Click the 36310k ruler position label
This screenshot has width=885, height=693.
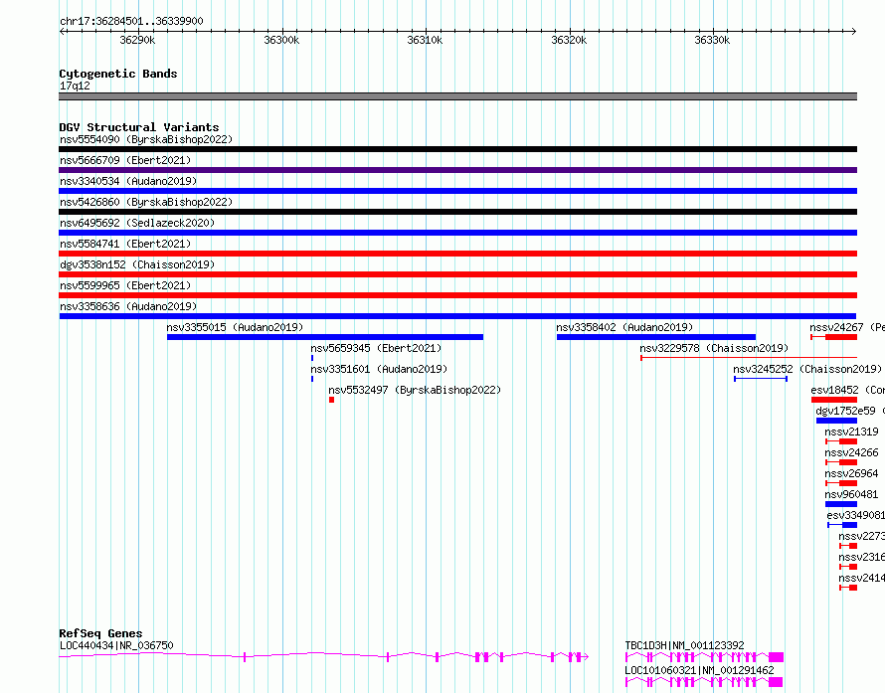tap(425, 40)
